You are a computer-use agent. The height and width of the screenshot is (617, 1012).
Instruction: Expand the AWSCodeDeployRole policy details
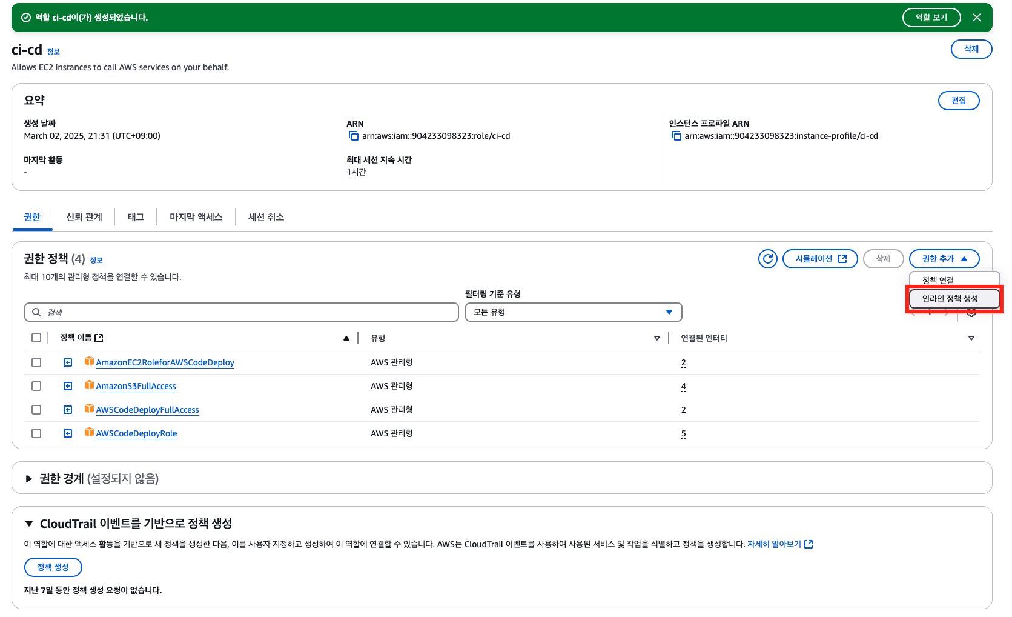(68, 433)
